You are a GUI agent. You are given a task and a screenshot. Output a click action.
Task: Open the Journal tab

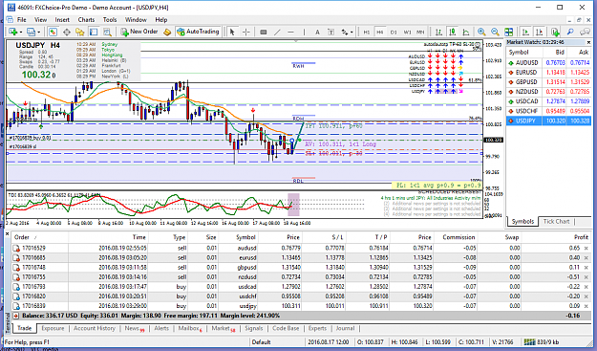345,328
